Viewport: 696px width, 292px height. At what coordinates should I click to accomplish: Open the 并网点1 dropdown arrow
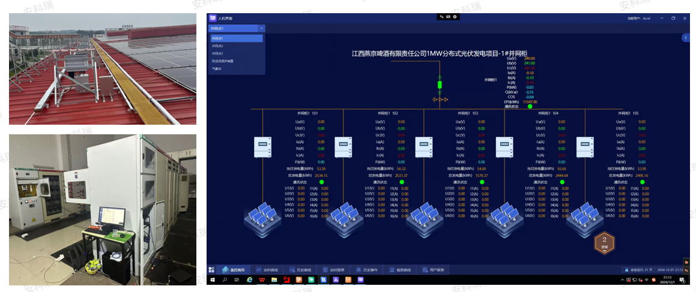click(261, 28)
